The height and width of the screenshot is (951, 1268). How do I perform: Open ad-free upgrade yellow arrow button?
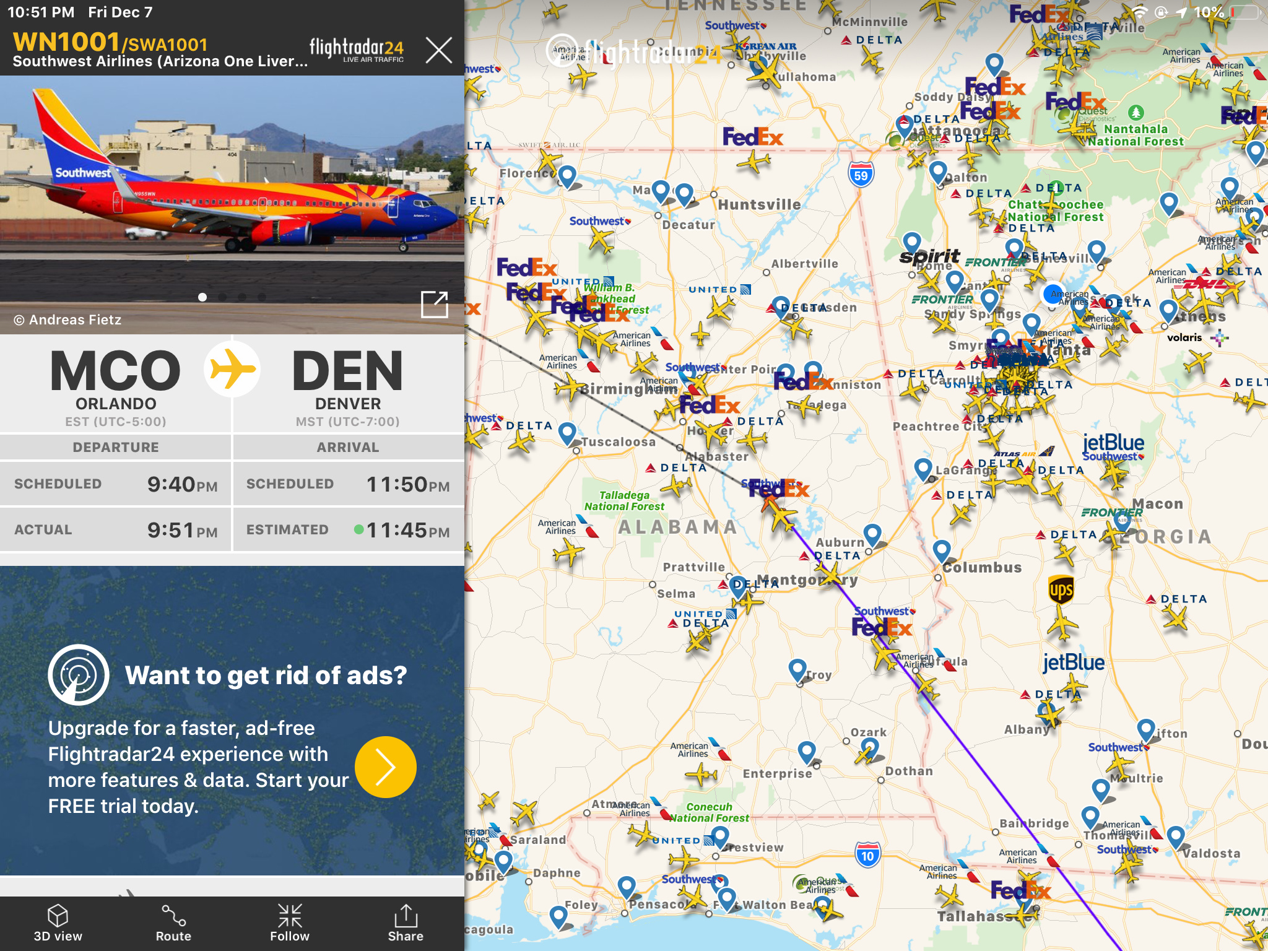(385, 767)
